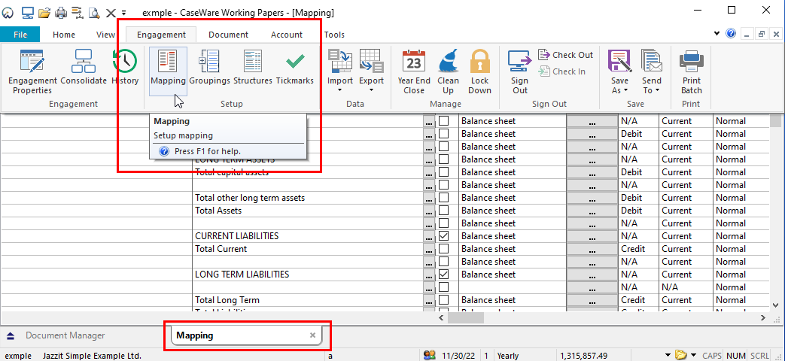This screenshot has width=785, height=361.
Task: Open dropdown arrow right of status bar folder
Action: tap(693, 356)
